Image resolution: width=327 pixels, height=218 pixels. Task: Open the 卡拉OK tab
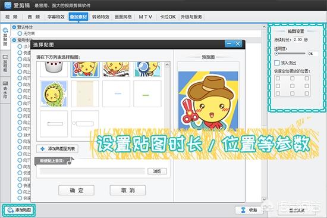click(x=168, y=17)
